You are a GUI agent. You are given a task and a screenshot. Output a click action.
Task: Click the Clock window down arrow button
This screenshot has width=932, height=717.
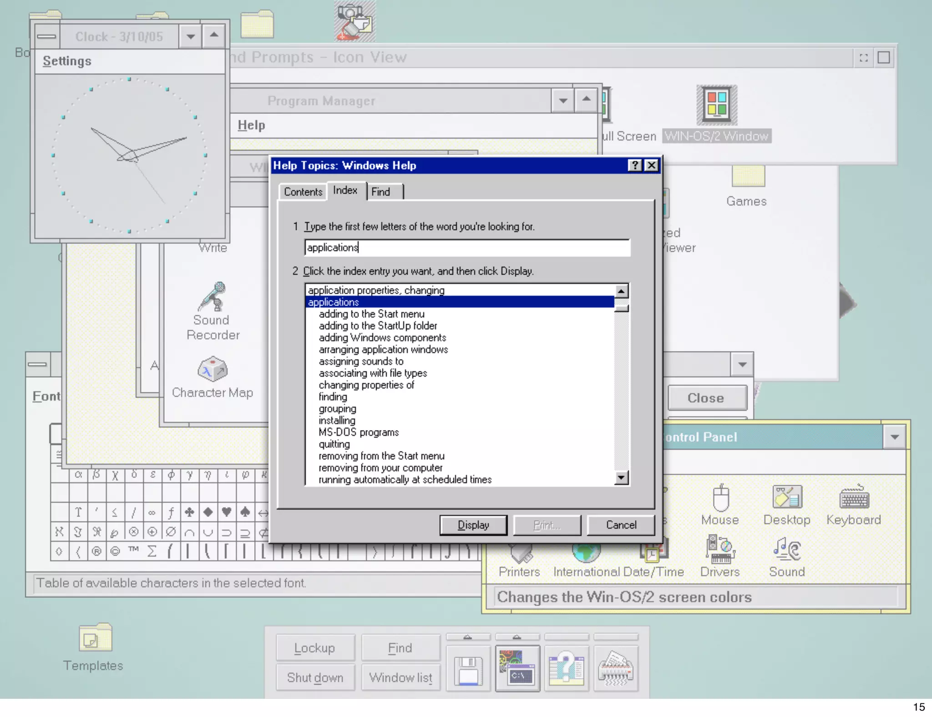191,36
